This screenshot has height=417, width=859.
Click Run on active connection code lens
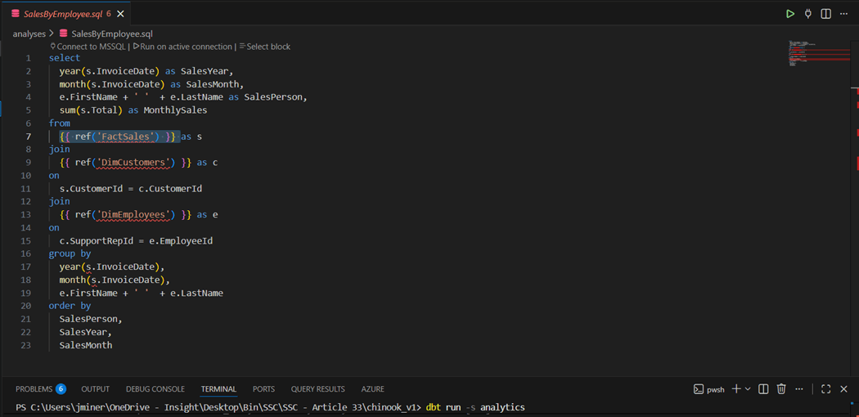(x=182, y=47)
